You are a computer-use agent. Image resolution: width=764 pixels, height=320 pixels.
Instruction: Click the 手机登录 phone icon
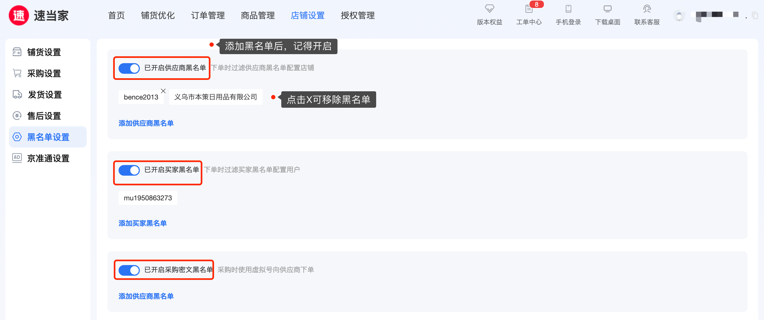(x=568, y=9)
